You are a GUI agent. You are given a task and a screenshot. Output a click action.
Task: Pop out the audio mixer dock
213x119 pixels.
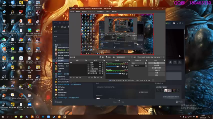129,60
